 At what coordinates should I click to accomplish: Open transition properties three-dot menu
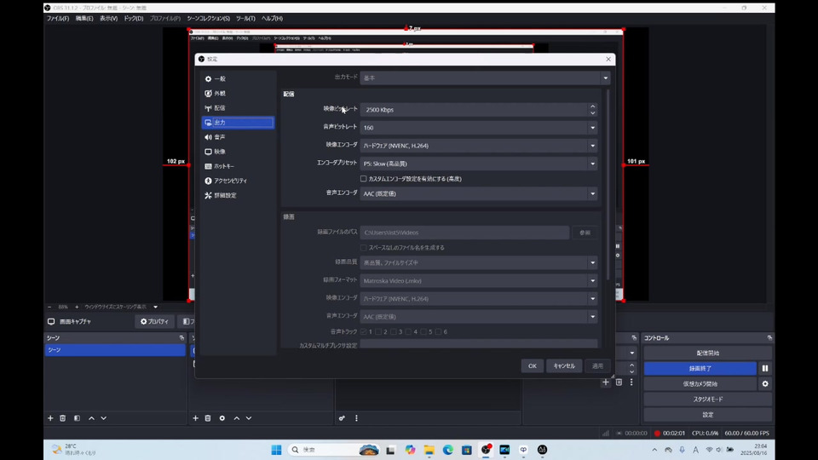(631, 382)
